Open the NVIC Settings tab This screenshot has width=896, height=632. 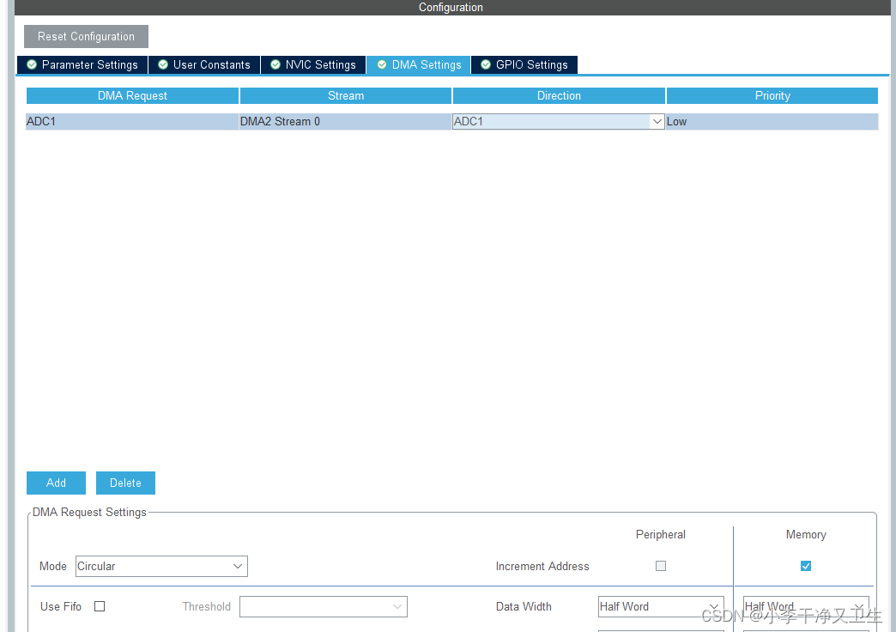[313, 64]
